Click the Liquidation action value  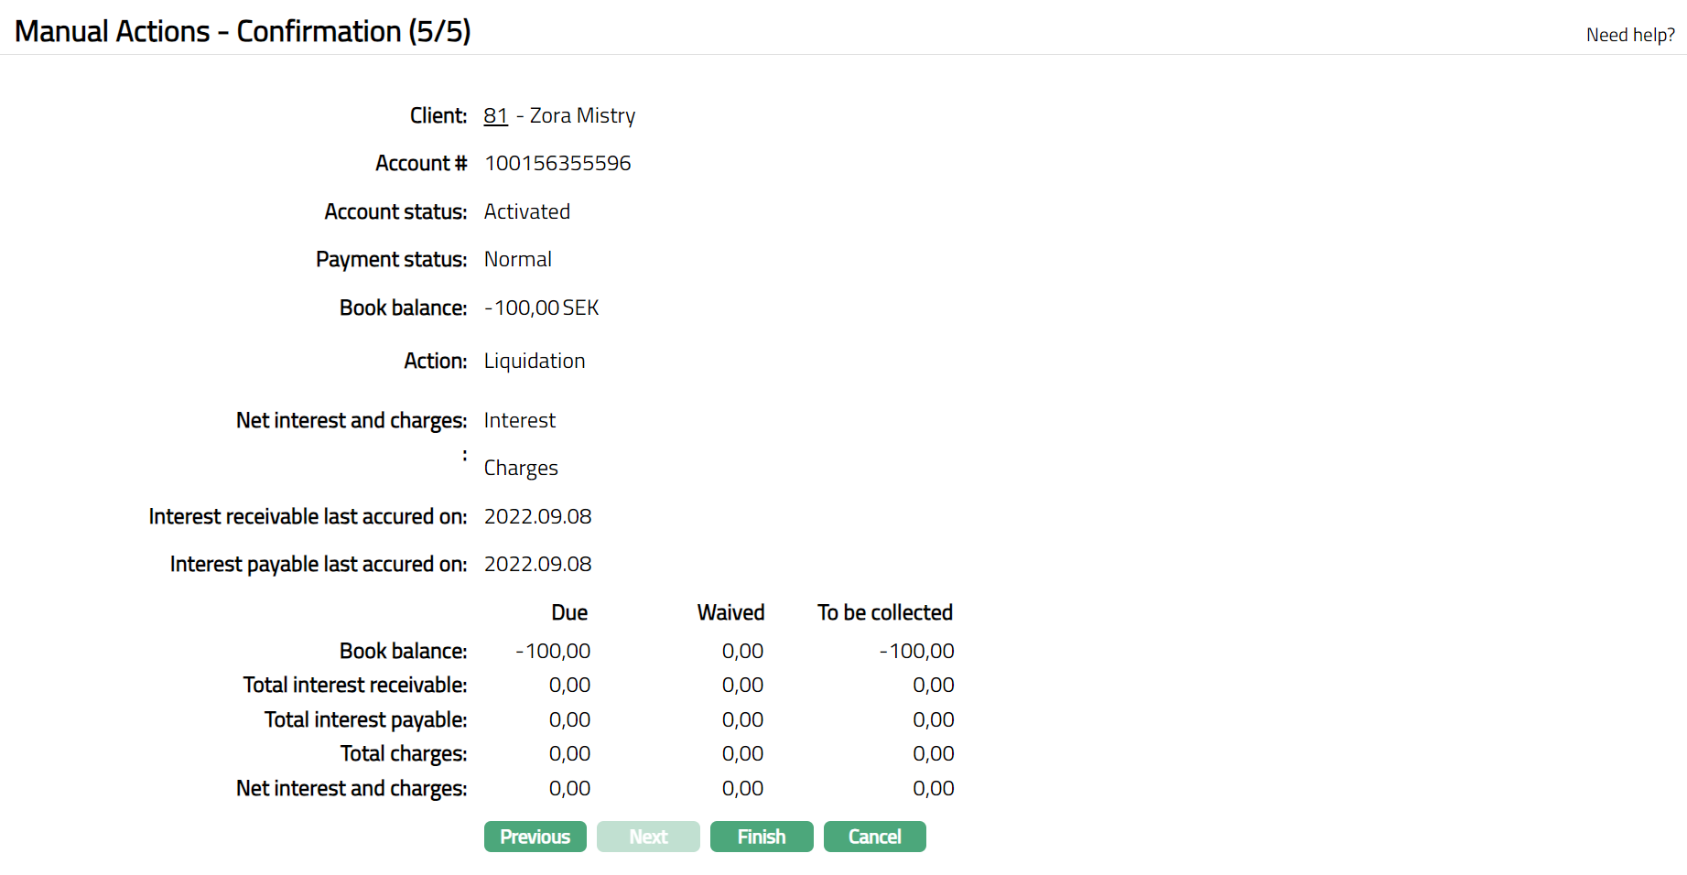534,362
